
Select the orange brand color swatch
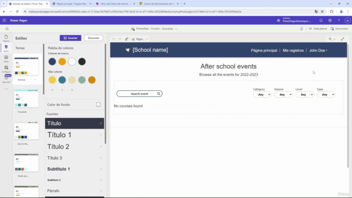tap(62, 62)
